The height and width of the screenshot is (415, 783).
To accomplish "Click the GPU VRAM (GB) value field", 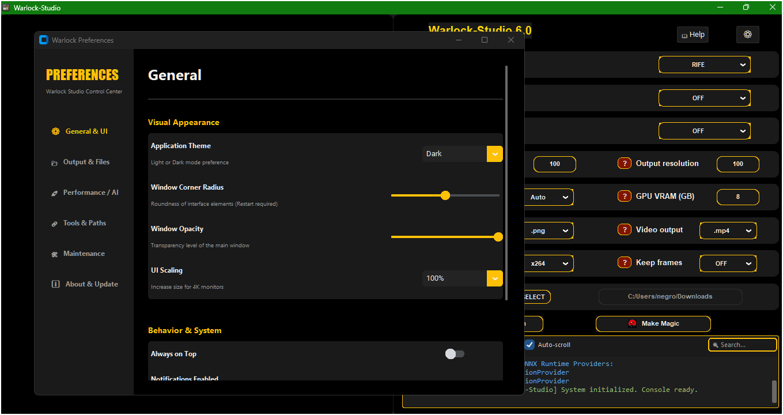I will 738,197.
